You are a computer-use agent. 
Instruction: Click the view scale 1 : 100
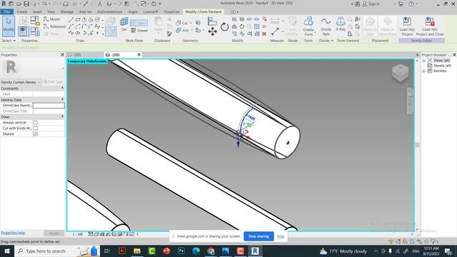click(x=78, y=234)
